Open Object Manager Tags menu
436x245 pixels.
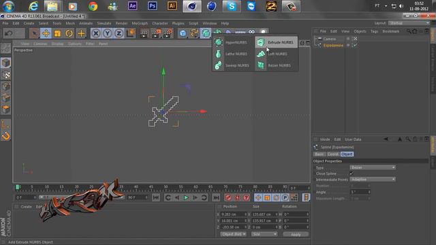(x=374, y=31)
